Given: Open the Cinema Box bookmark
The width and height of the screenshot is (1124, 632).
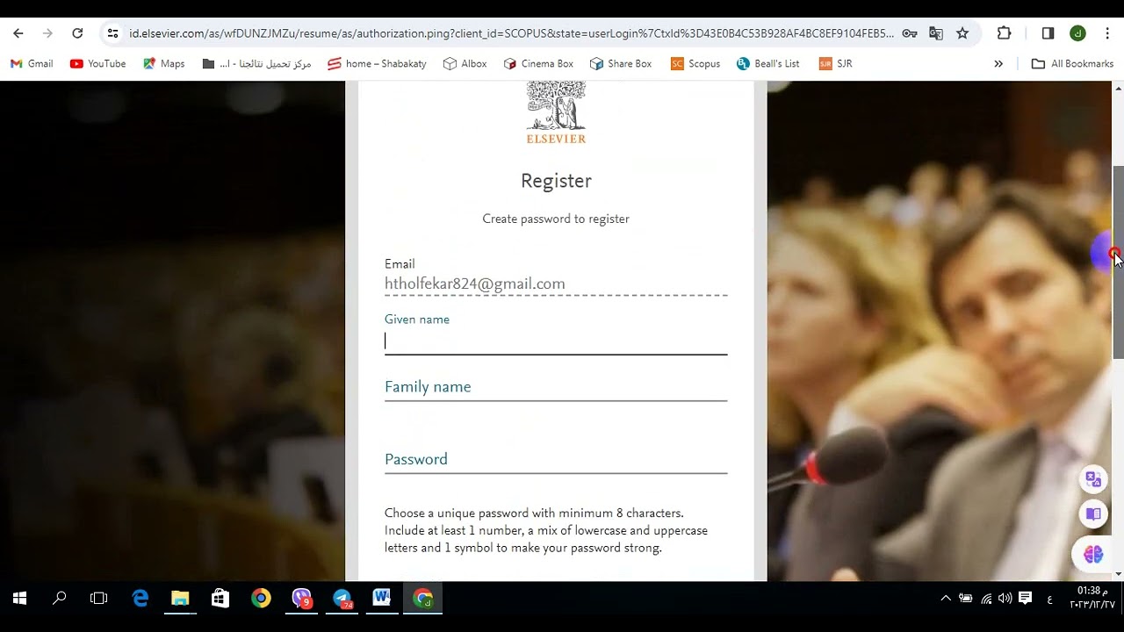Looking at the screenshot, I should coord(538,63).
